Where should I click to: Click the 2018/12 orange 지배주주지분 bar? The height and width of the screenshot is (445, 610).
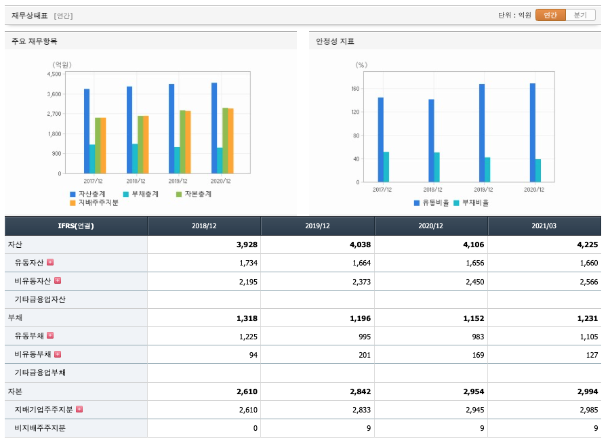[146, 144]
